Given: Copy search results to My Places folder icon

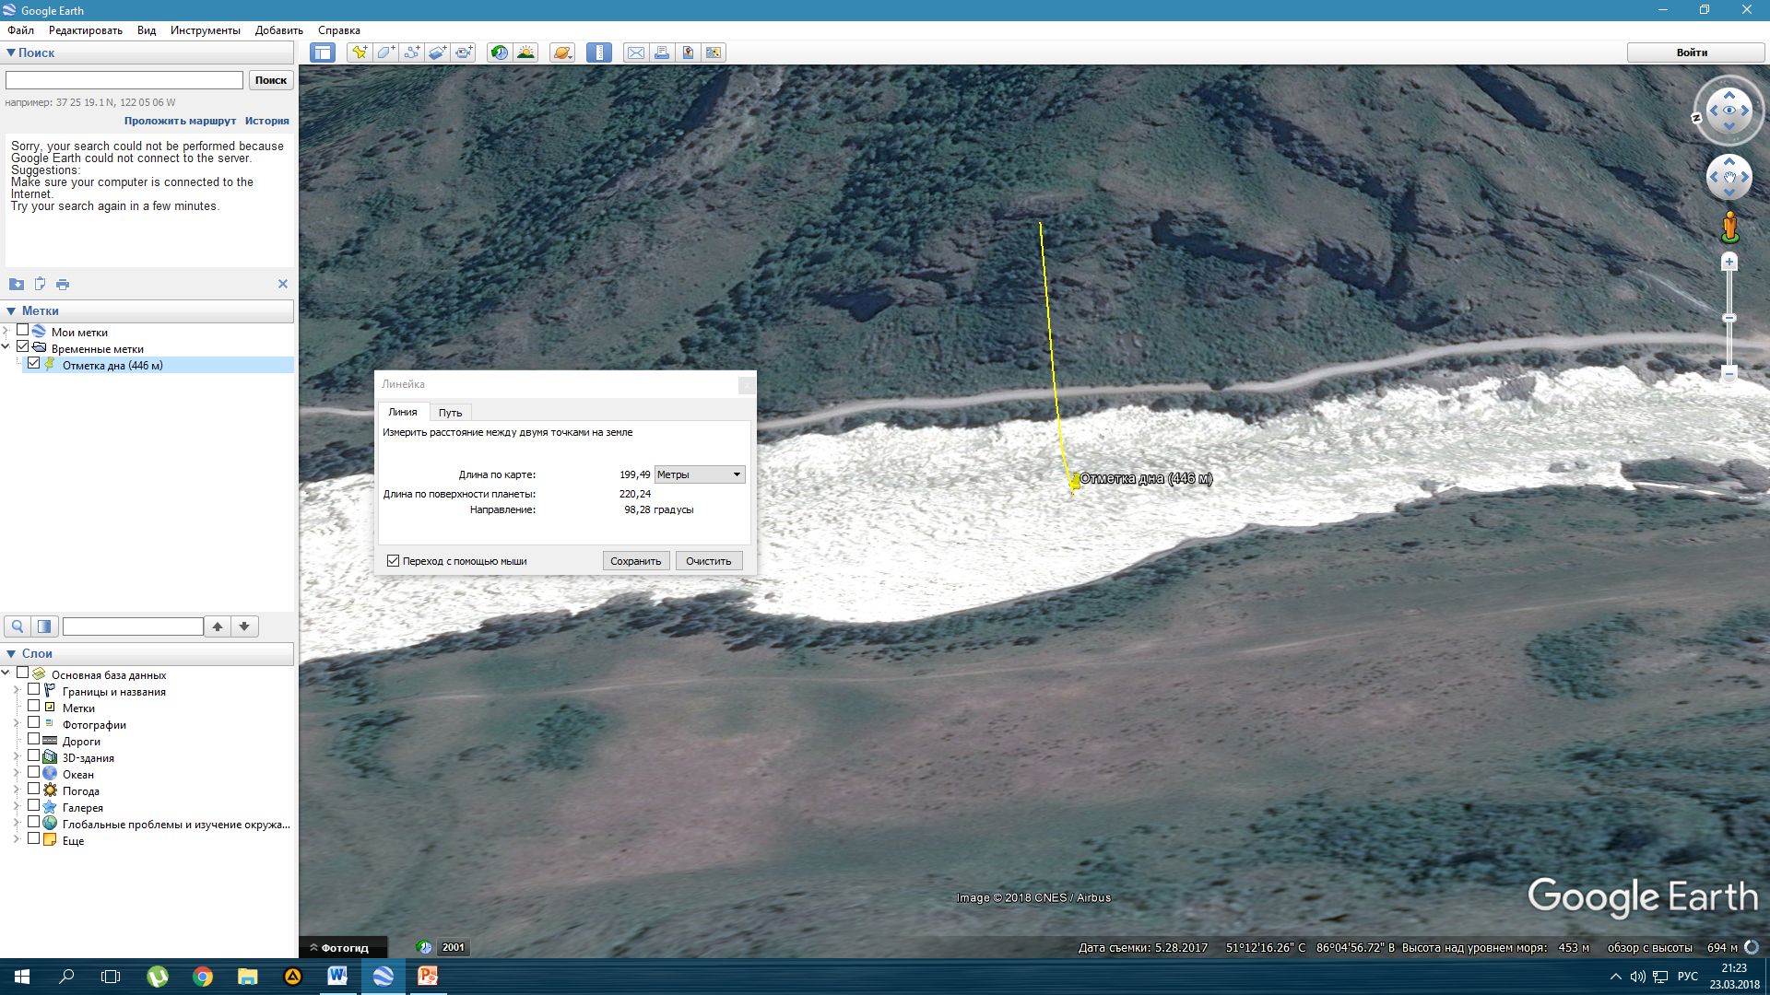Looking at the screenshot, I should (17, 284).
